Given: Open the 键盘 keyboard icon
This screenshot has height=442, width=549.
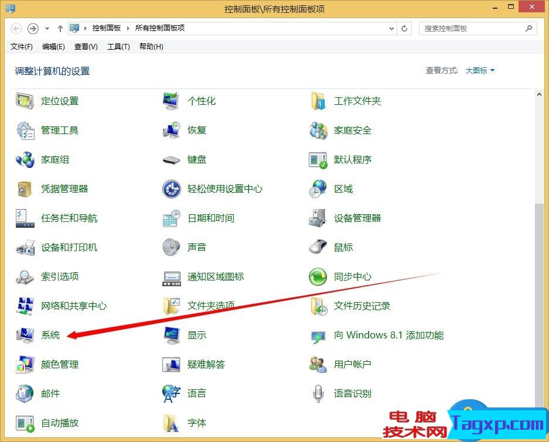Looking at the screenshot, I should pos(172,160).
